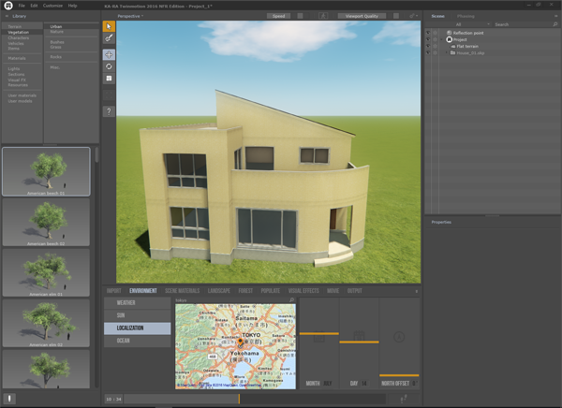Hide the House_01.skp object
562x408 pixels.
(x=428, y=53)
